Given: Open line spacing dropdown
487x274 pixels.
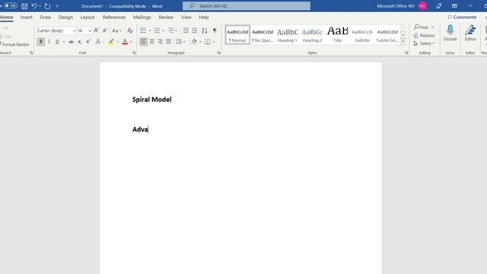Looking at the screenshot, I should click(x=180, y=42).
